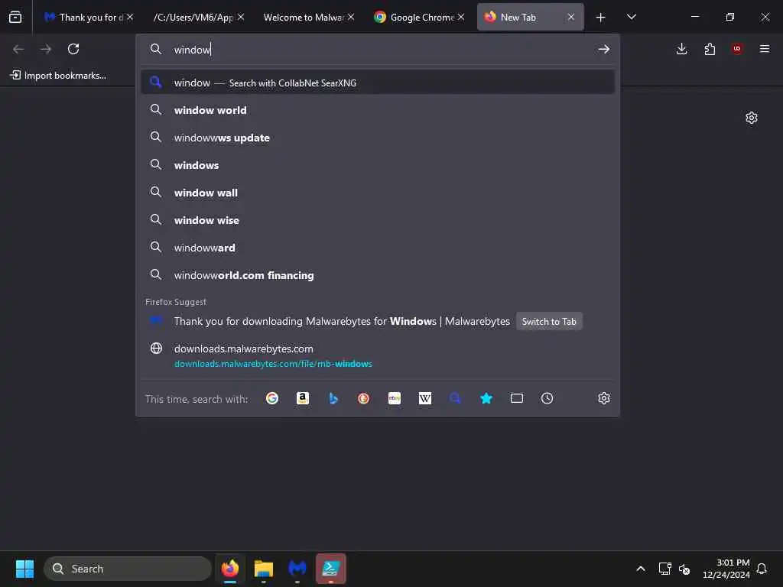Choose the 'windowworld.com financing' suggestion
Screen dimensions: 783x587
[x=378, y=275]
